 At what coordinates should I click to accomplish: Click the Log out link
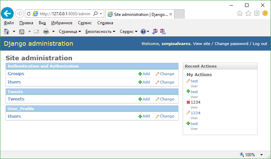[x=260, y=44]
